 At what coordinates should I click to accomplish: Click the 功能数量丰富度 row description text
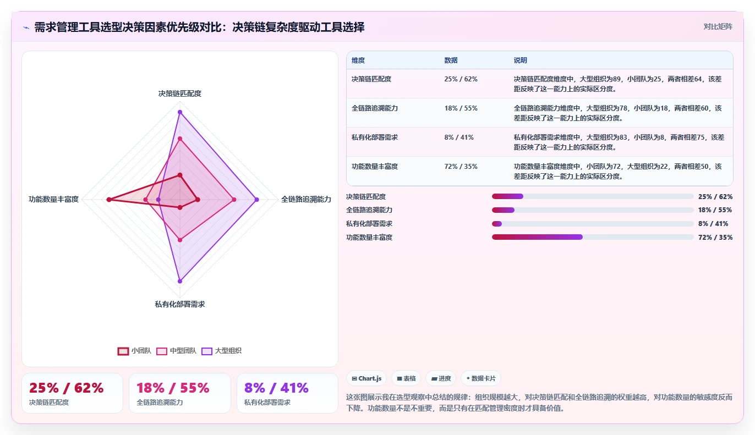pyautogui.click(x=617, y=171)
